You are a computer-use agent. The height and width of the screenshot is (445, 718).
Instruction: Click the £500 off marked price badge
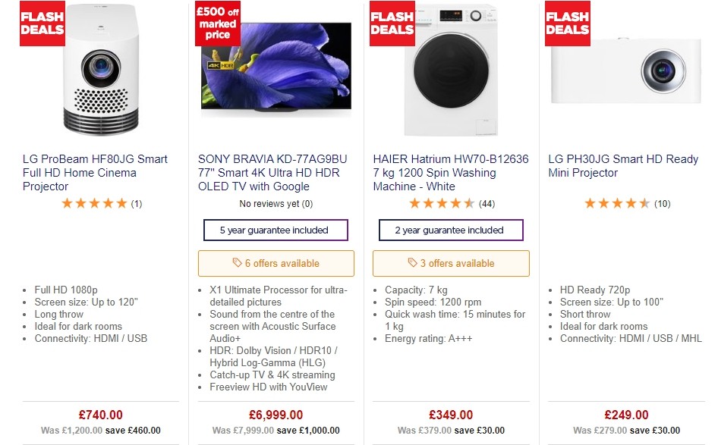(216, 23)
